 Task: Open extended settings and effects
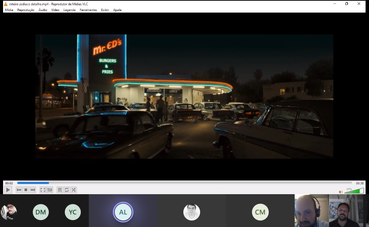pyautogui.click(x=50, y=190)
